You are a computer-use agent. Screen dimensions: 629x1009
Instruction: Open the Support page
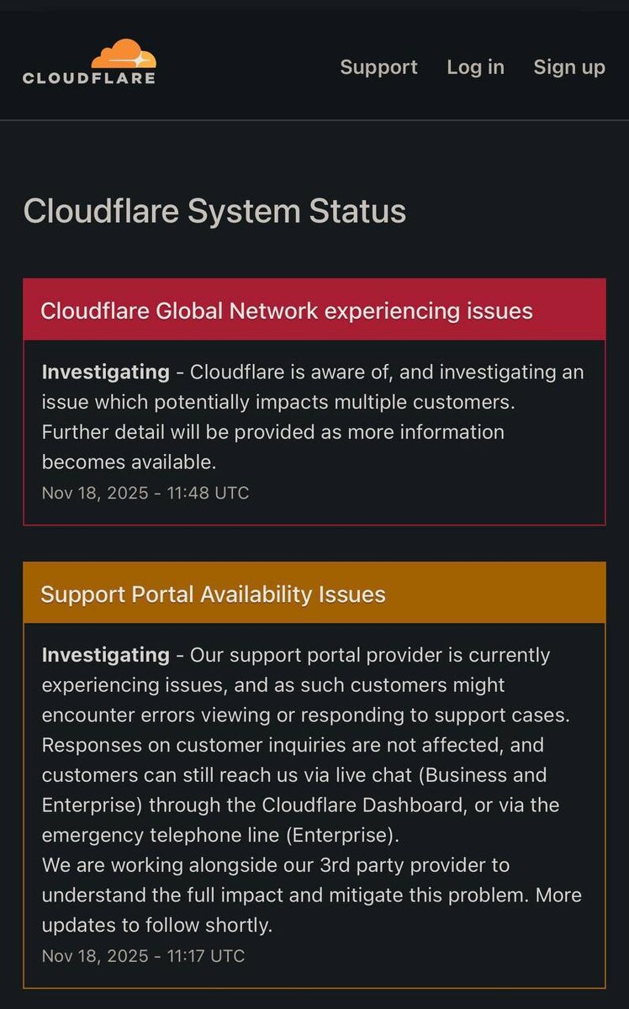378,67
